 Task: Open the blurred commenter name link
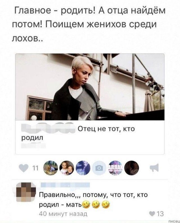(x=65, y=185)
